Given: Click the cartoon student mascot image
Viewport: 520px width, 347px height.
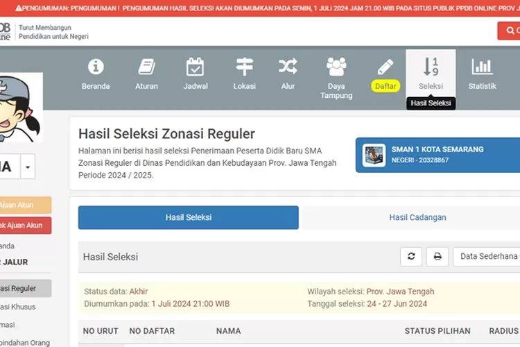Looking at the screenshot, I should click(21, 108).
